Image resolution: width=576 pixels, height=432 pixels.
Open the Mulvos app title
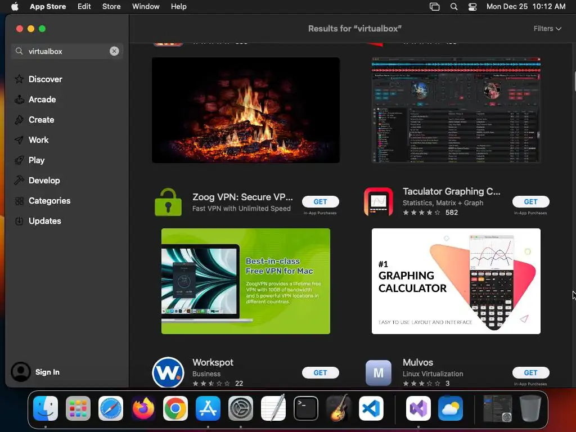(418, 362)
